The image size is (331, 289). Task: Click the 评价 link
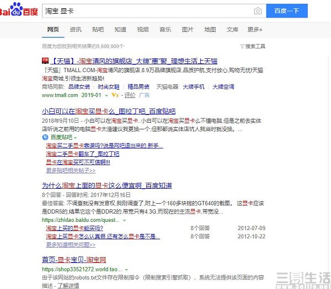[130, 95]
